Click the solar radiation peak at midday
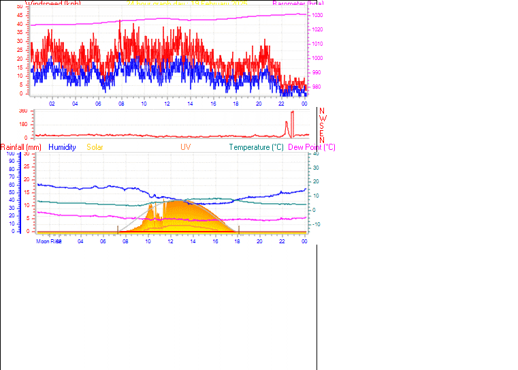The image size is (518, 370). tap(178, 202)
